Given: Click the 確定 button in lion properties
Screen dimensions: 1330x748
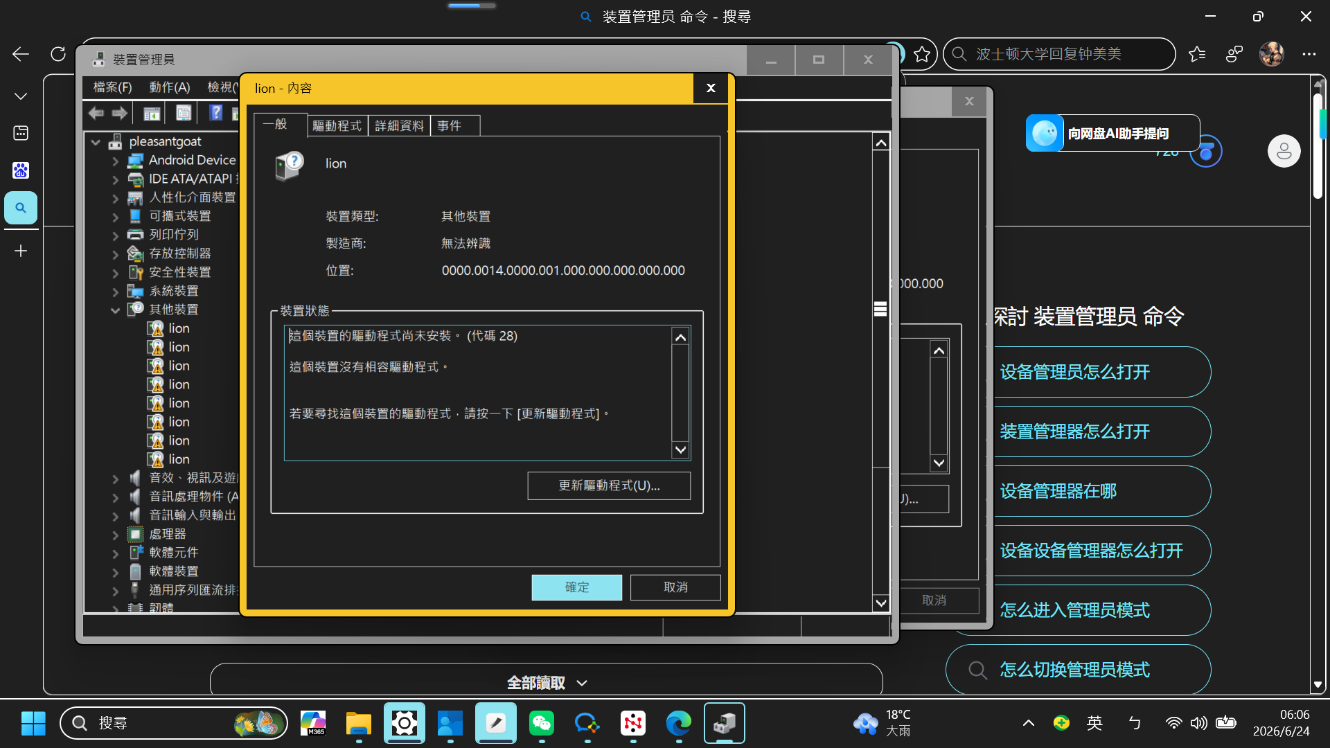Looking at the screenshot, I should 577,587.
